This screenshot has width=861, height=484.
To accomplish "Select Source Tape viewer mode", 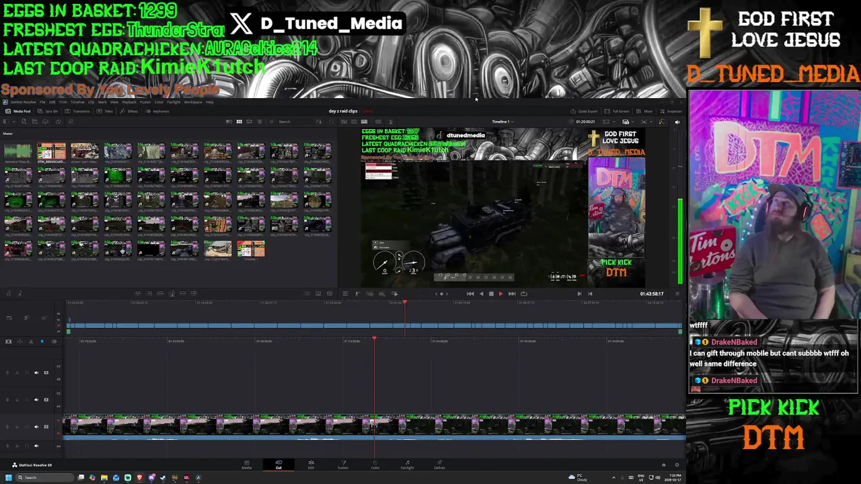I will click(354, 122).
